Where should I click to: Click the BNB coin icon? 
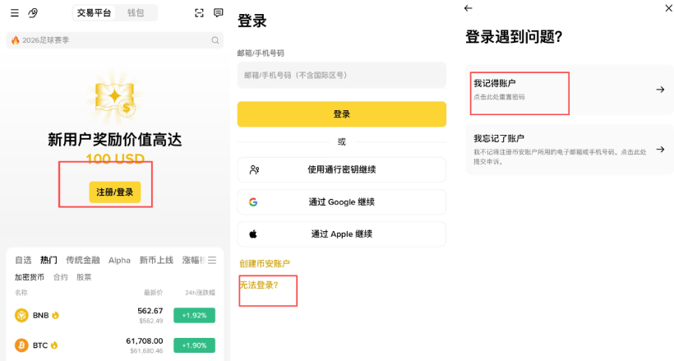[x=21, y=316]
